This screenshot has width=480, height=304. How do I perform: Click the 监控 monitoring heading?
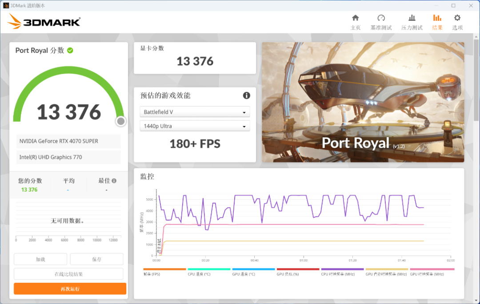(x=147, y=176)
